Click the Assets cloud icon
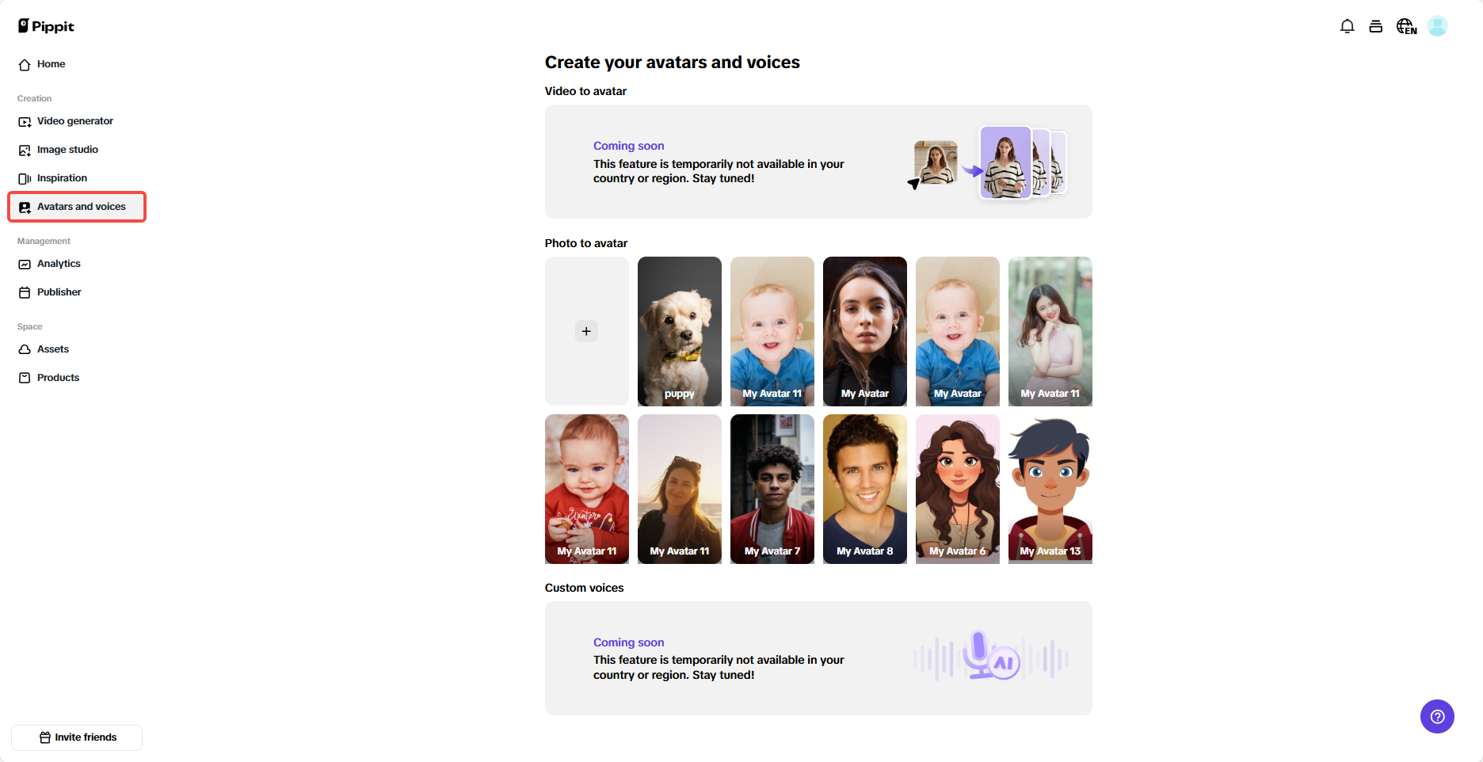Screen dimensions: 1483x762 pos(25,350)
